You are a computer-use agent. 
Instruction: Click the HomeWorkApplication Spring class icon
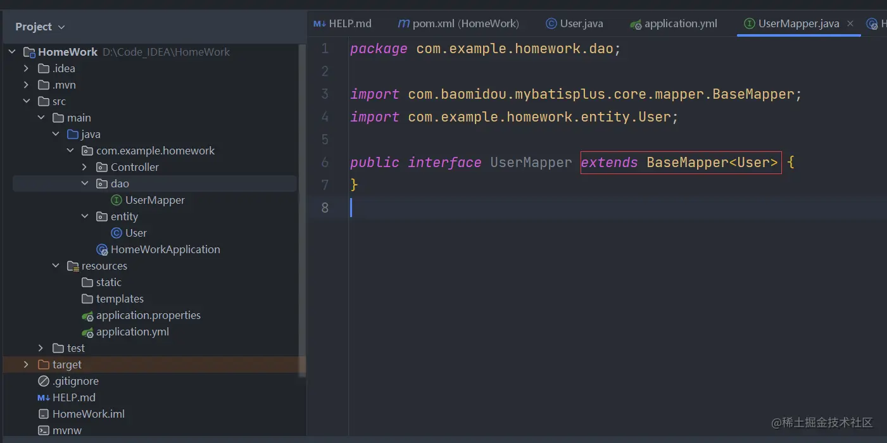102,249
